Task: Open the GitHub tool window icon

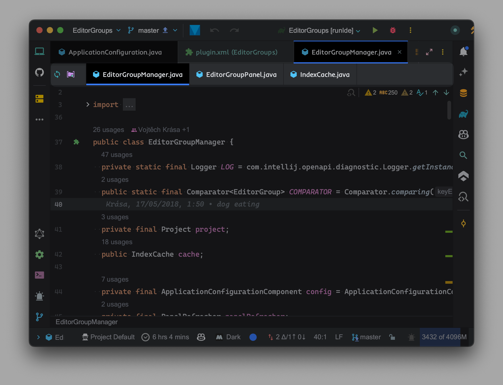Action: [x=39, y=72]
